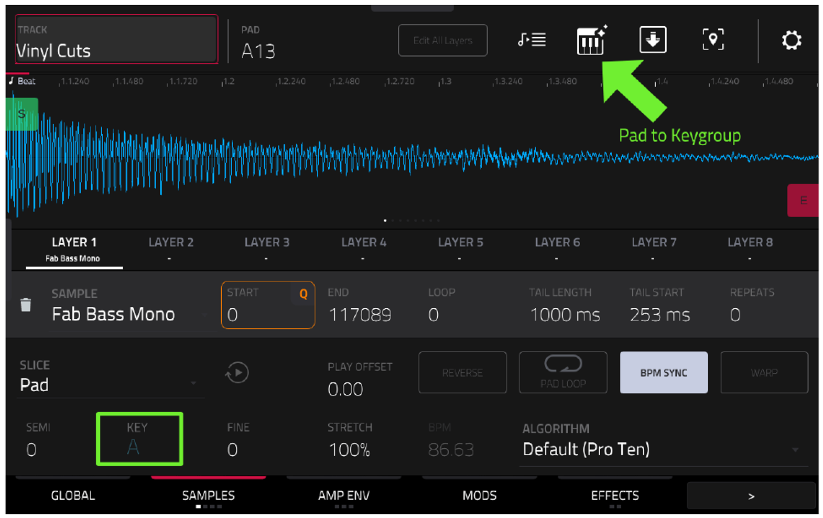Expand more tabs with the > arrow
Screen dimensions: 823x518
point(751,496)
